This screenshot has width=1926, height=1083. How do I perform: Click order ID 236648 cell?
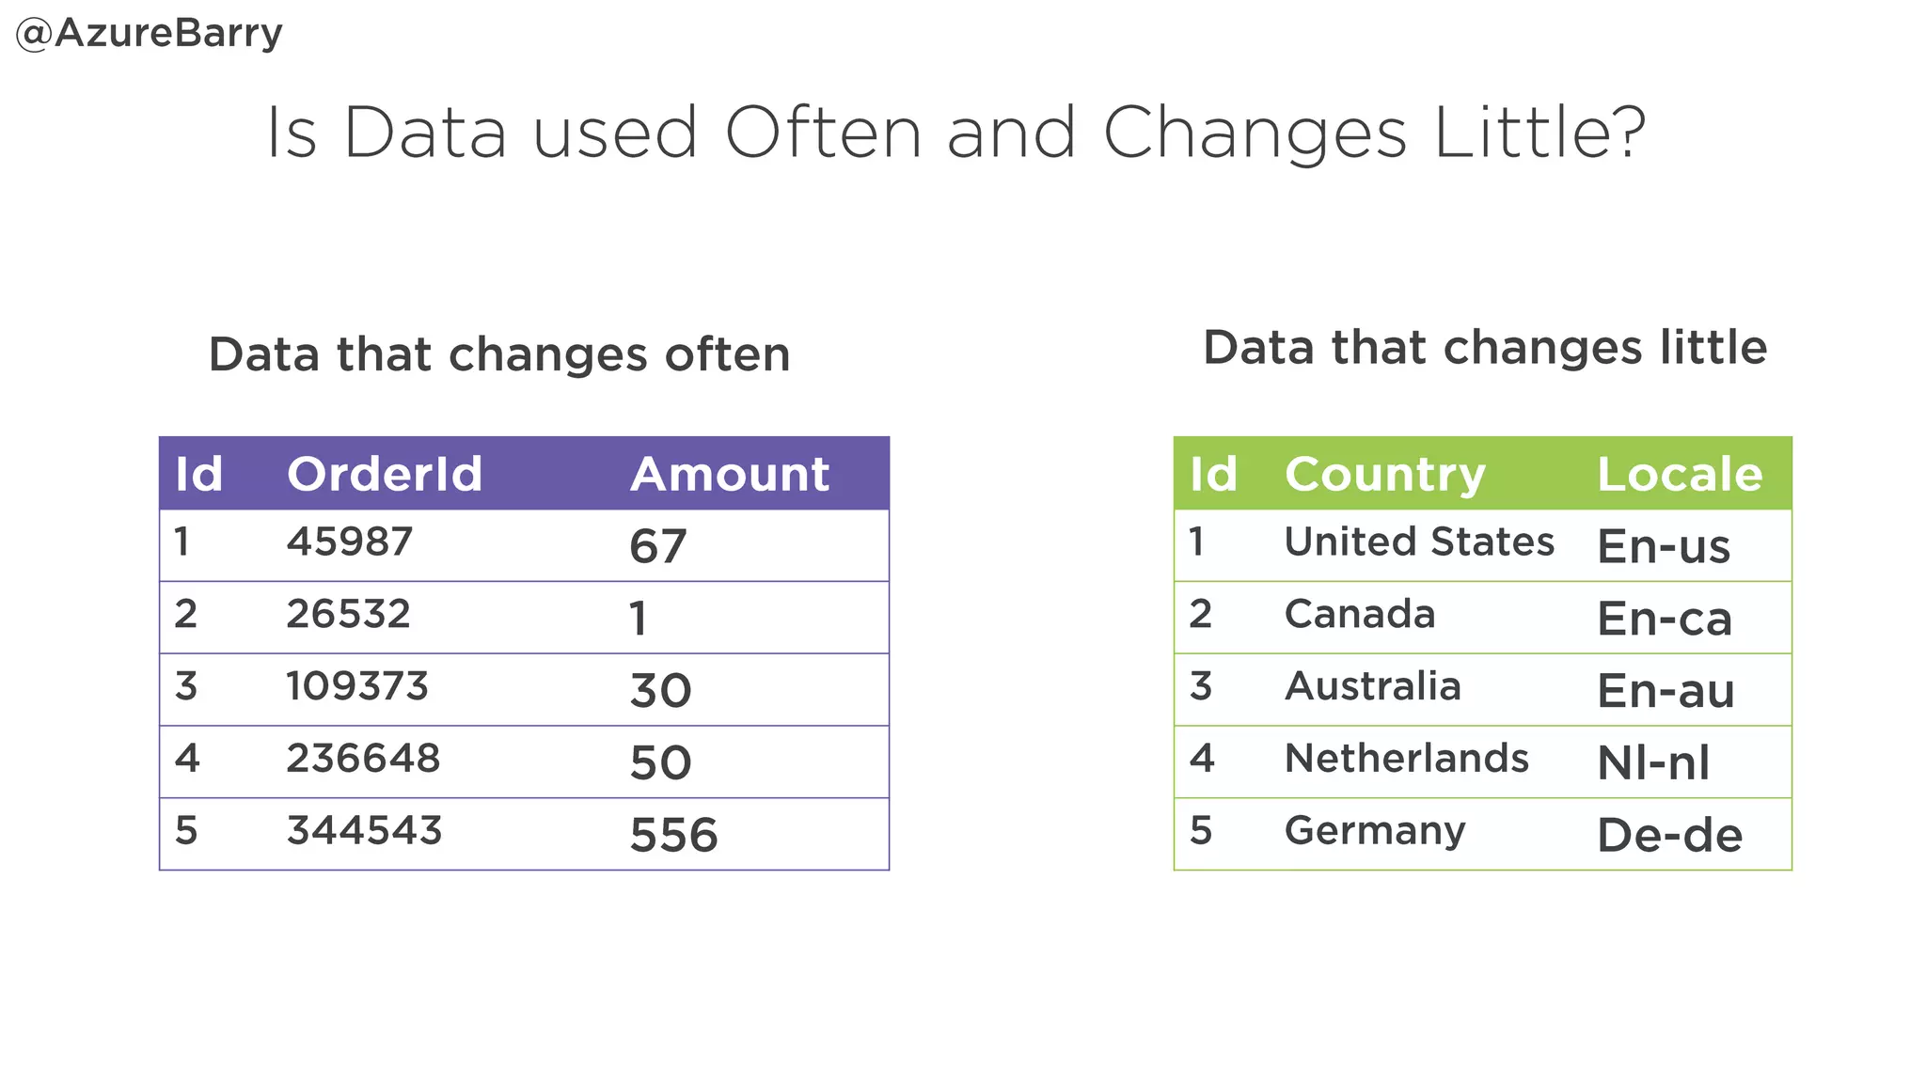(363, 758)
